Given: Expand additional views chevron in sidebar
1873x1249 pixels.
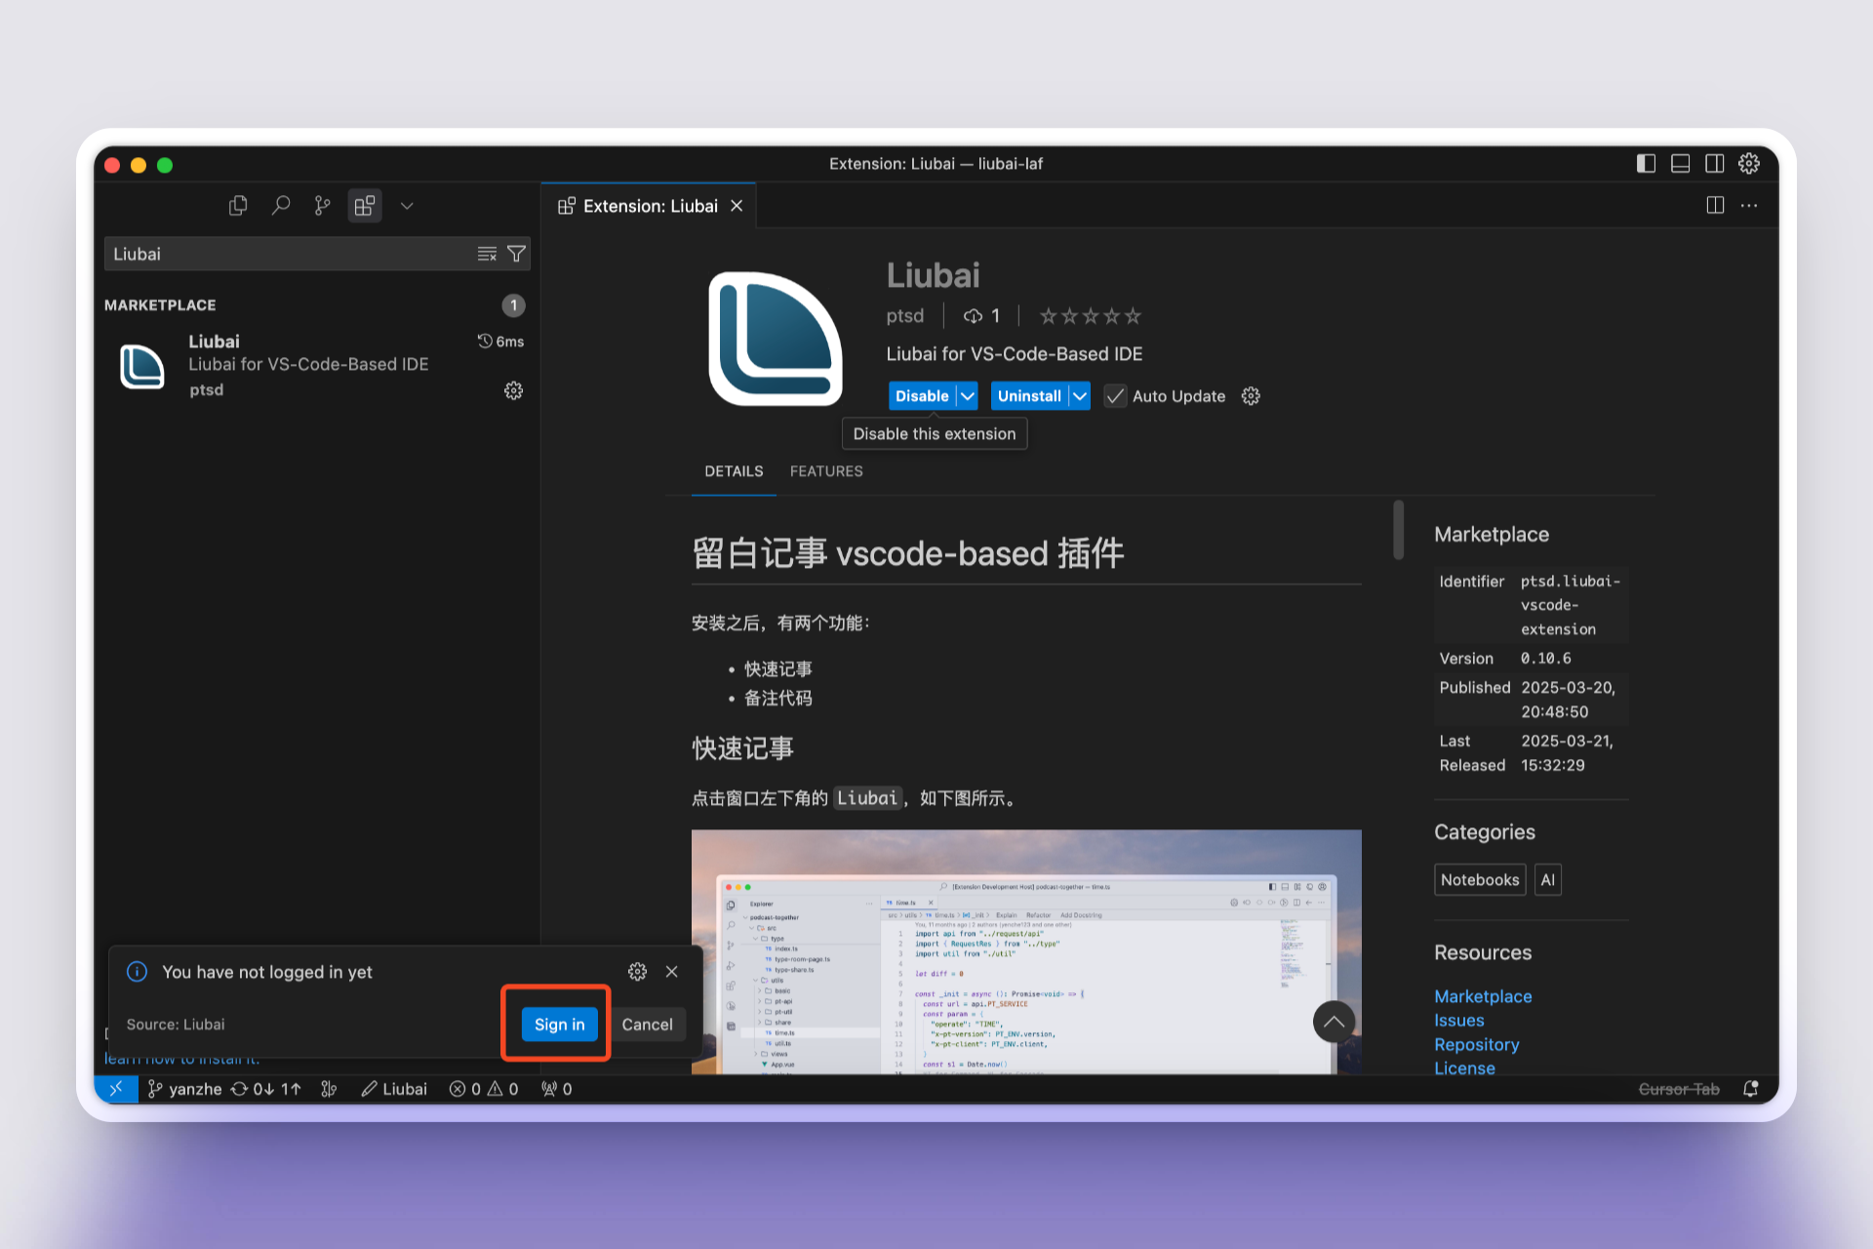Looking at the screenshot, I should 408,206.
